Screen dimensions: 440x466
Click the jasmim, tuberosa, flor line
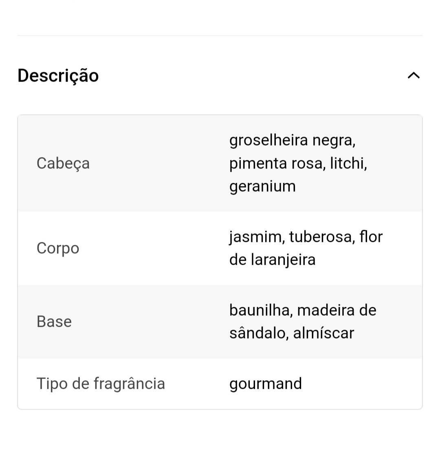306,237
